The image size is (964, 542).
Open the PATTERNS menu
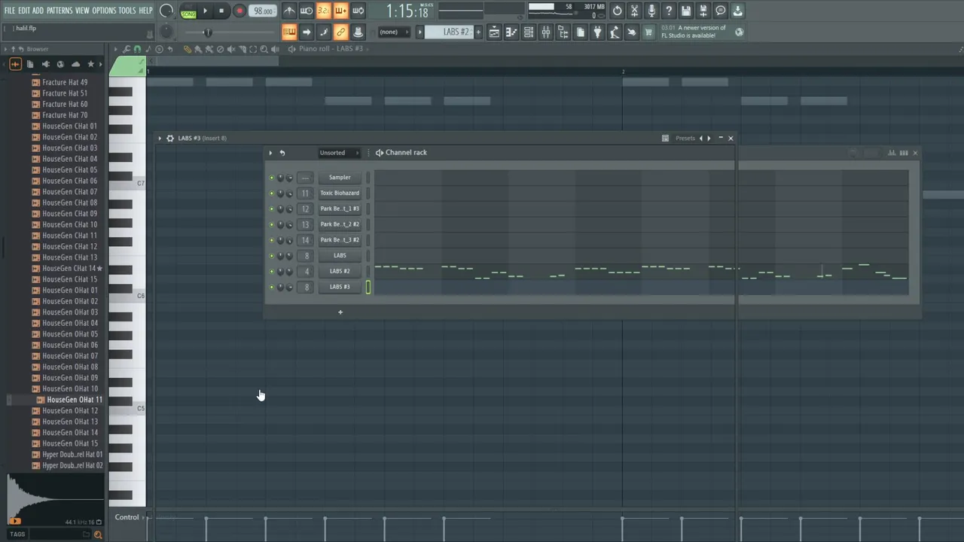pyautogui.click(x=59, y=11)
